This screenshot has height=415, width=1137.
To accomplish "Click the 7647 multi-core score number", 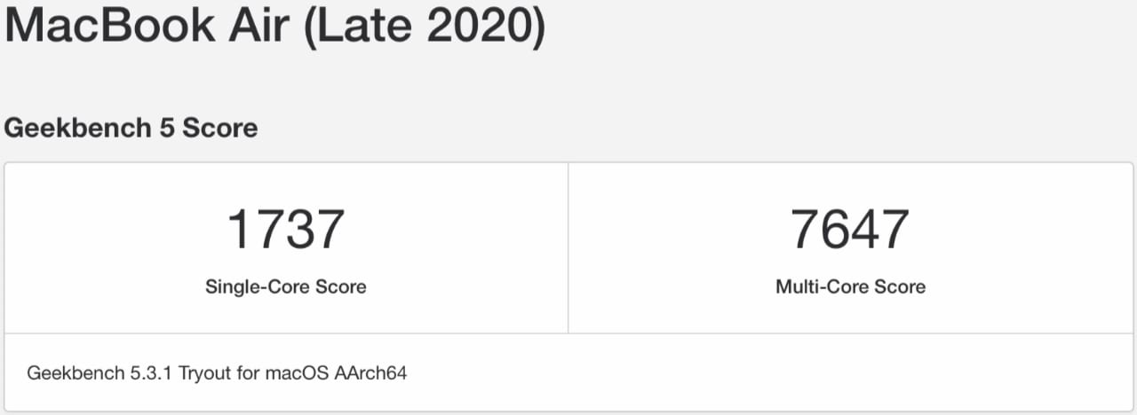I will [x=850, y=228].
